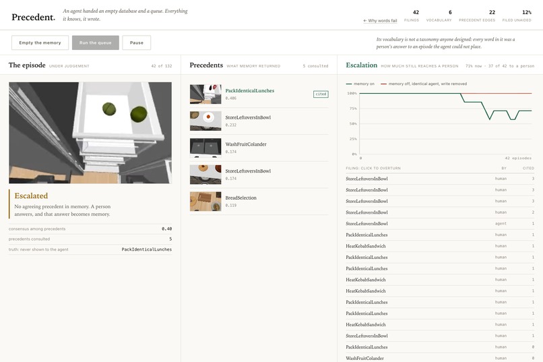This screenshot has height=362, width=543.
Task: Click the FILING: CLICK TO OVERTURN header
Action: coord(373,169)
